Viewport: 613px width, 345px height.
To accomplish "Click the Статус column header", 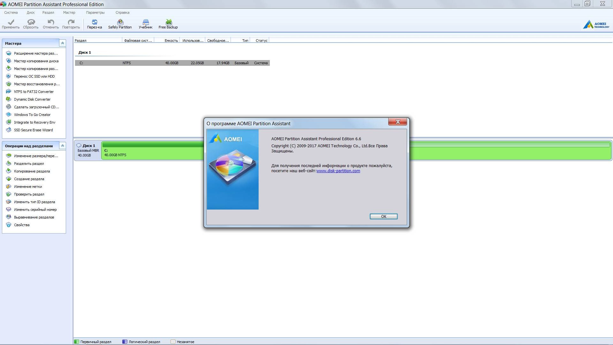I will pyautogui.click(x=260, y=41).
